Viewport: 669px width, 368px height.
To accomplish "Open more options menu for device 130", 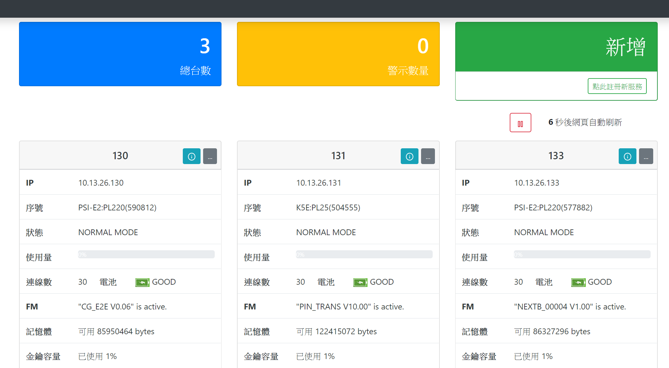I will point(210,156).
